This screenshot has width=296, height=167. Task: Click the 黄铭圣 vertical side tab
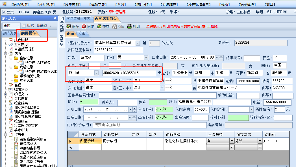coord(61,41)
